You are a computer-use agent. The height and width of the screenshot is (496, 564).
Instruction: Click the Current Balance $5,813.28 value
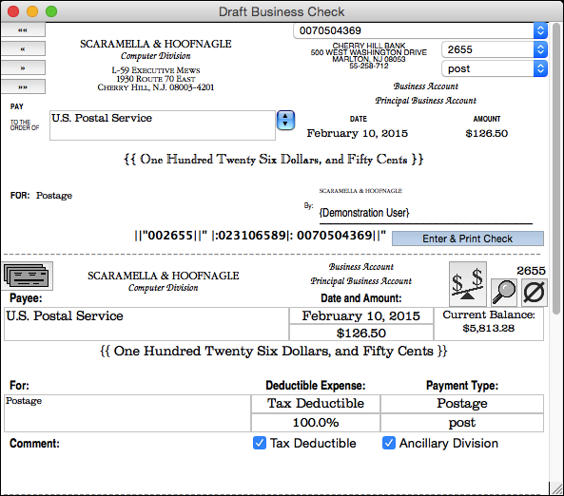489,328
